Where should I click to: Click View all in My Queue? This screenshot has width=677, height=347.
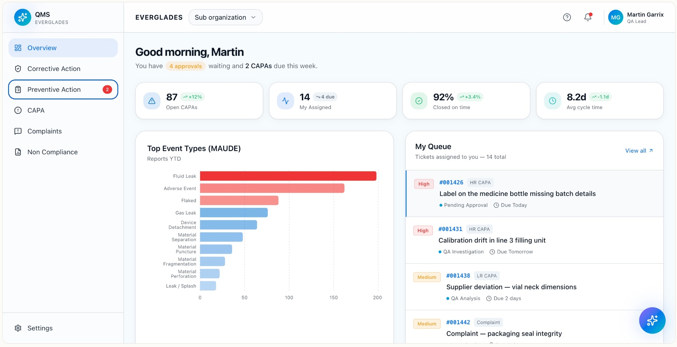[639, 150]
